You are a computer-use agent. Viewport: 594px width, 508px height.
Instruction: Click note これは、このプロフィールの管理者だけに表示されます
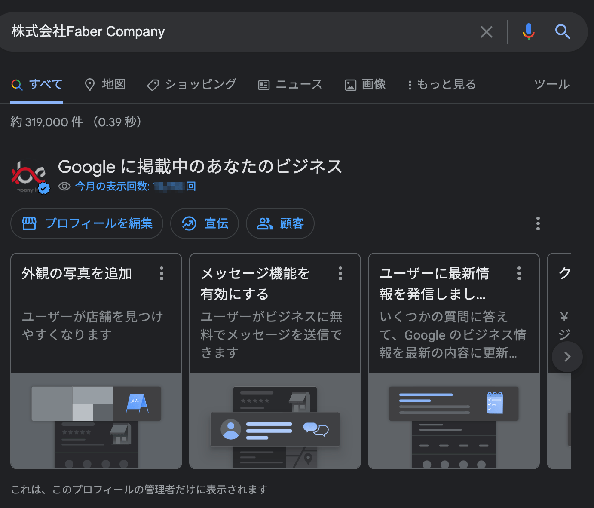tap(139, 490)
